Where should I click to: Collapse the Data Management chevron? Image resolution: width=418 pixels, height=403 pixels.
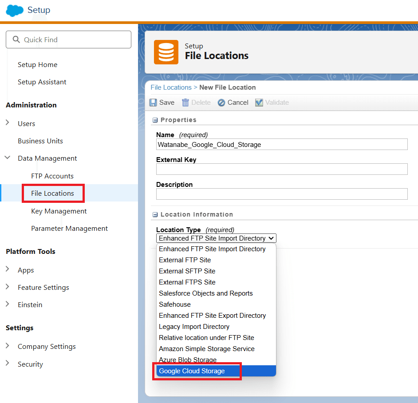point(8,158)
